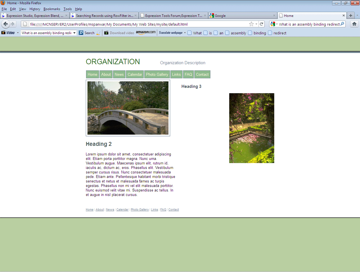Click the Calendar navigation button

coord(135,75)
